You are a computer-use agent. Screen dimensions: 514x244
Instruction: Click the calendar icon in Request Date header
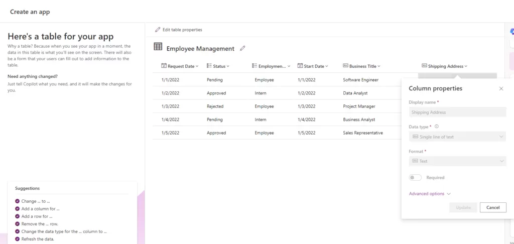pos(164,66)
